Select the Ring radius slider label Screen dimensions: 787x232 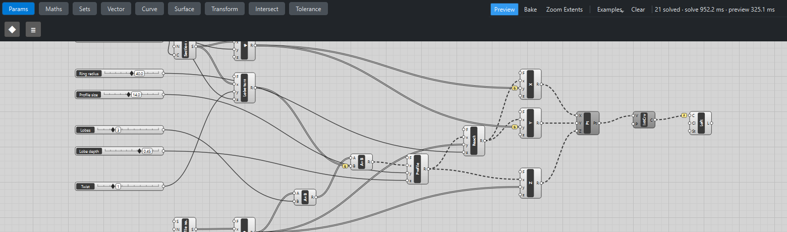[x=89, y=74]
